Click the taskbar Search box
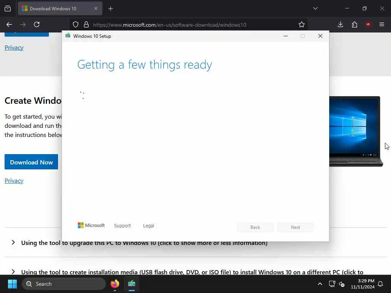Image resolution: width=391 pixels, height=293 pixels. 64,284
